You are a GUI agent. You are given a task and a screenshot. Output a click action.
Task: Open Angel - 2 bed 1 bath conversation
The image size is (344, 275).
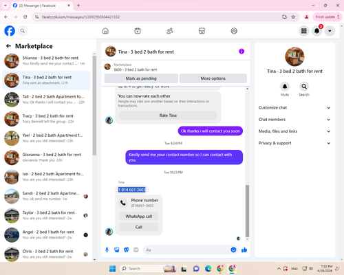point(46,235)
